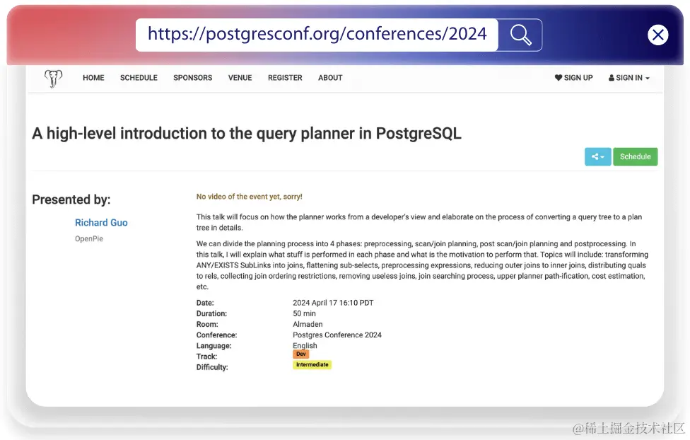This screenshot has height=440, width=690.
Task: Click the 'No video of the event yet' notice
Action: [x=249, y=197]
